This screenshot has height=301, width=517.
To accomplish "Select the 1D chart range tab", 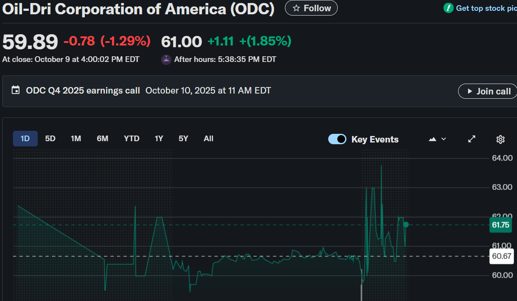I will (25, 139).
